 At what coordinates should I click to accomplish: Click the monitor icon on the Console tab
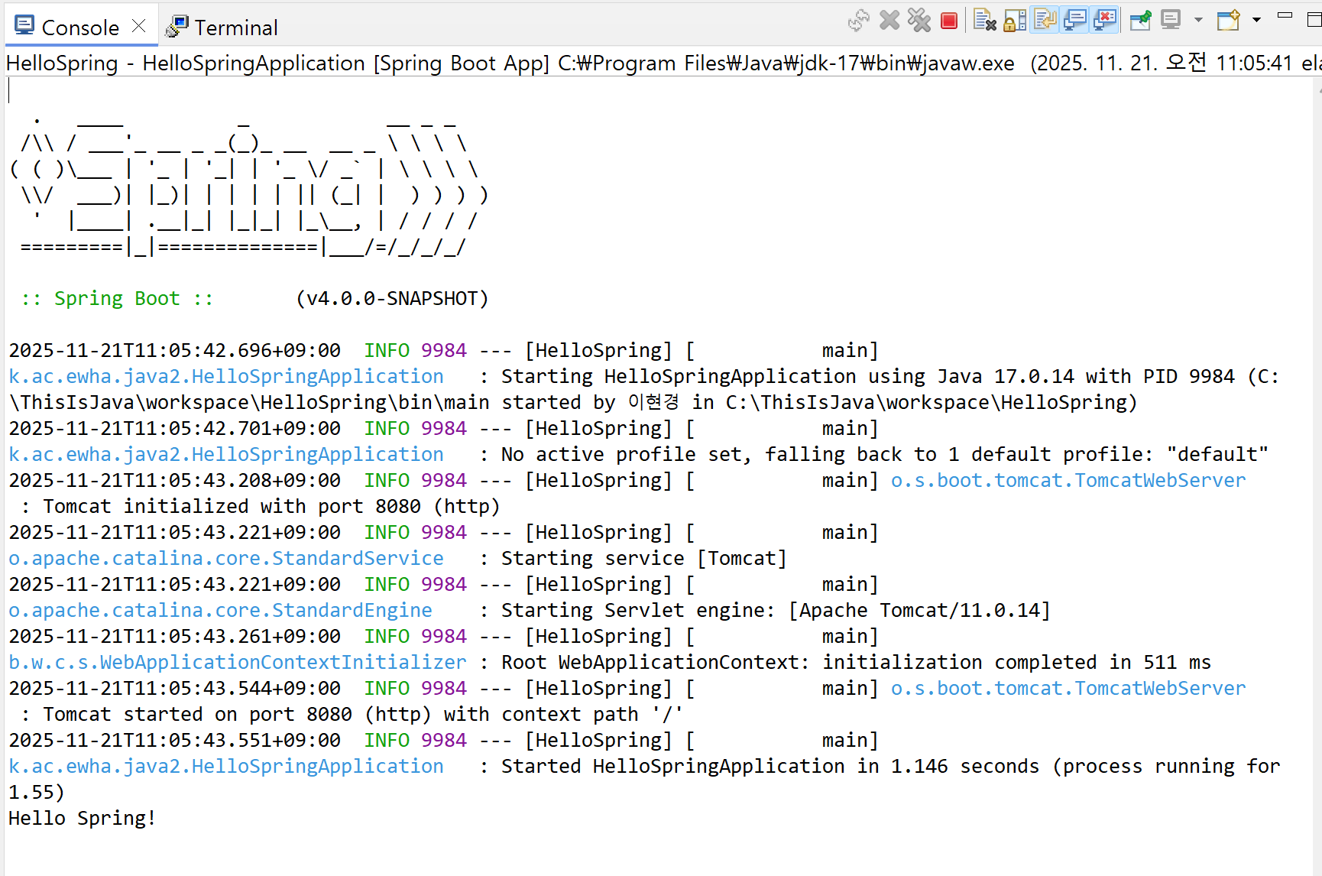(x=24, y=25)
